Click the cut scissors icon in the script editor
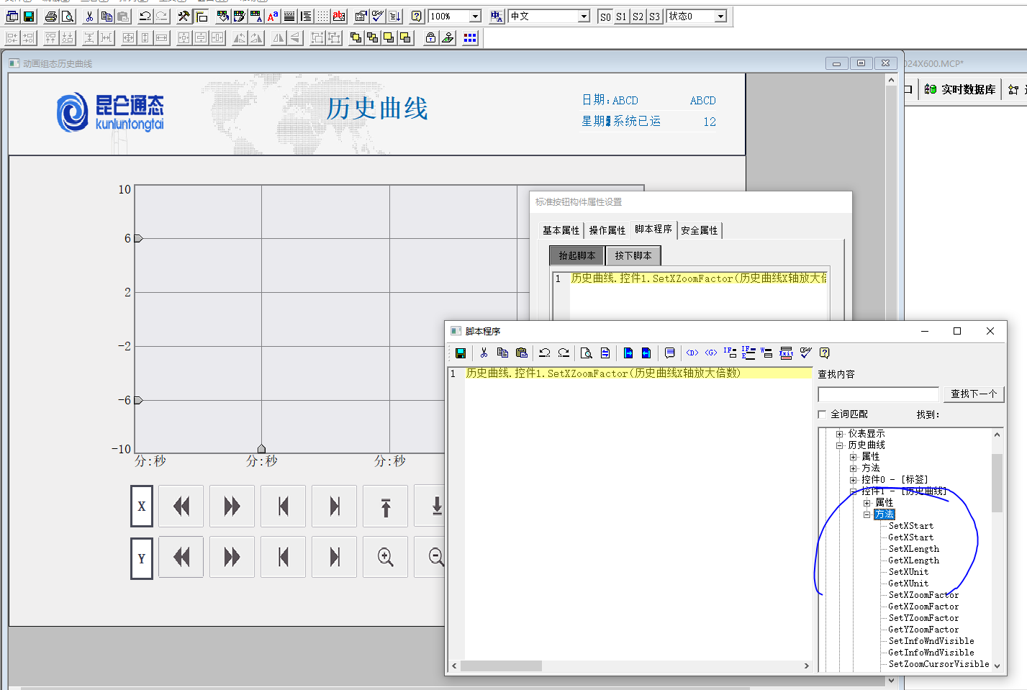Viewport: 1027px width, 690px height. [484, 353]
